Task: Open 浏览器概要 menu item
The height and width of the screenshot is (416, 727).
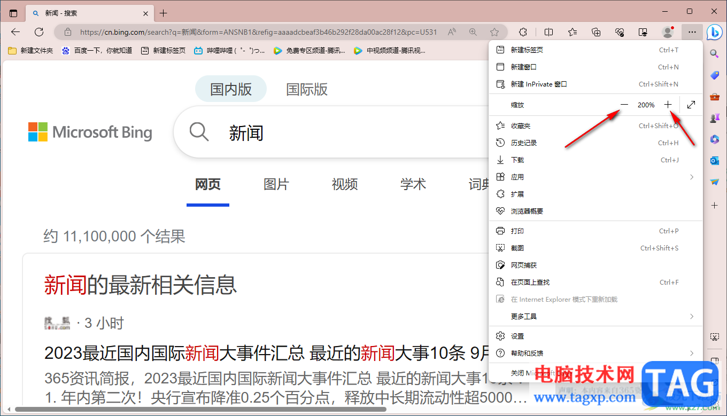Action: pyautogui.click(x=595, y=211)
